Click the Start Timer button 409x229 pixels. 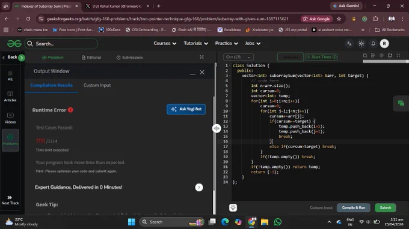[x=321, y=57]
